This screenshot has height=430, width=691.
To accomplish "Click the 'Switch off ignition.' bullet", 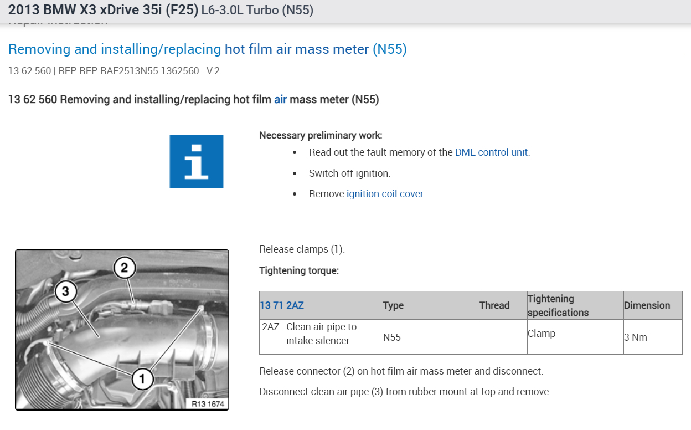I will tap(349, 173).
